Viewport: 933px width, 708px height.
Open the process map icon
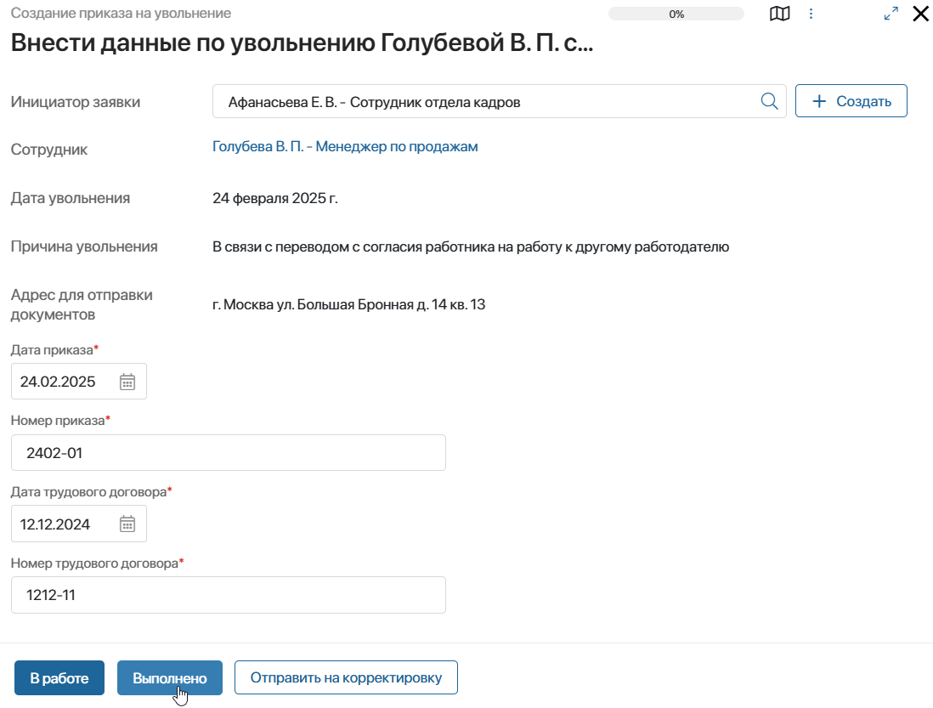click(779, 14)
